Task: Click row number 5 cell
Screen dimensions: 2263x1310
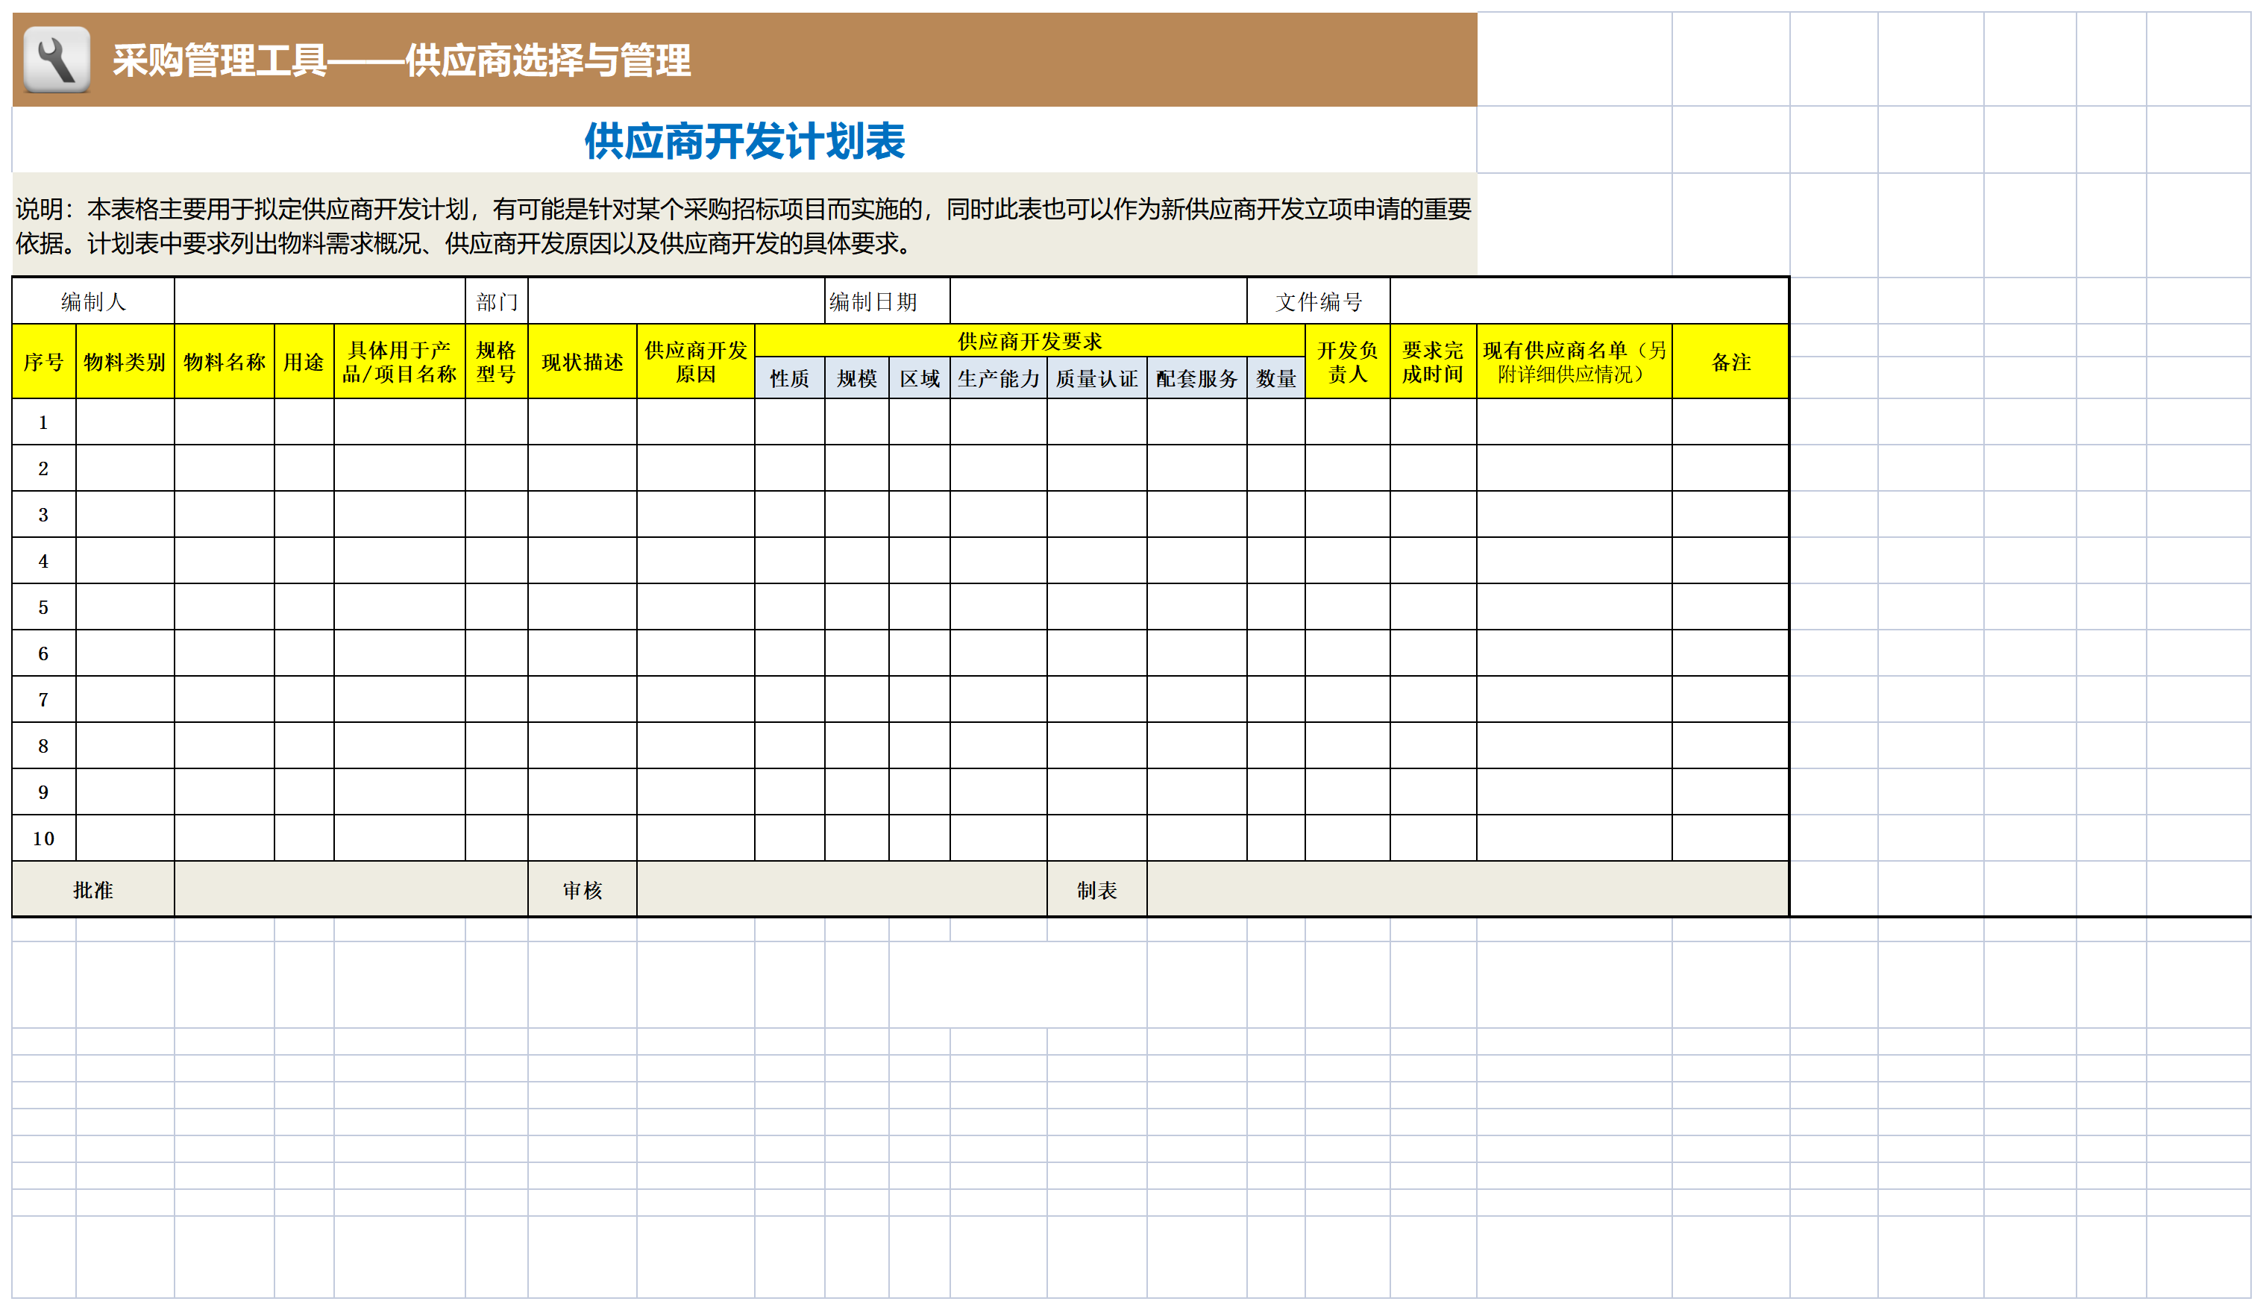Action: pyautogui.click(x=44, y=607)
